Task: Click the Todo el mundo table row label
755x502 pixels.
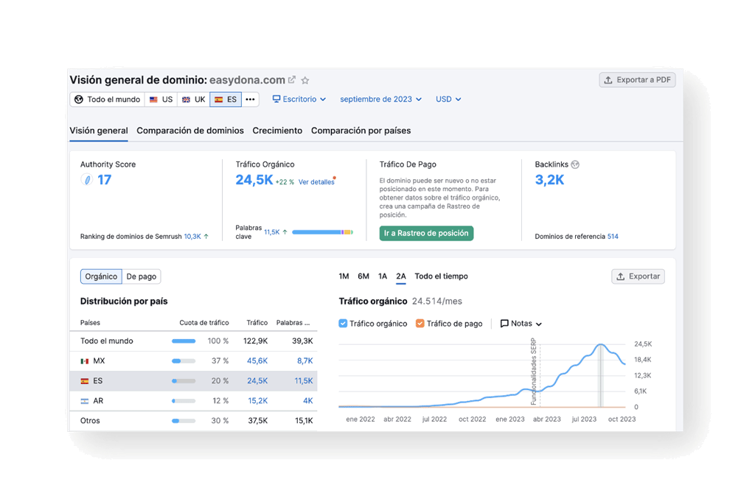Action: (106, 341)
